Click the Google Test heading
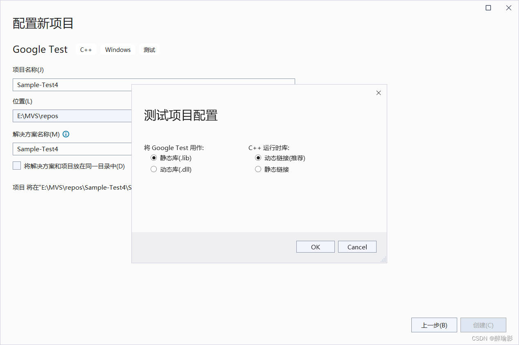Screen dimensions: 519x345 pos(40,49)
